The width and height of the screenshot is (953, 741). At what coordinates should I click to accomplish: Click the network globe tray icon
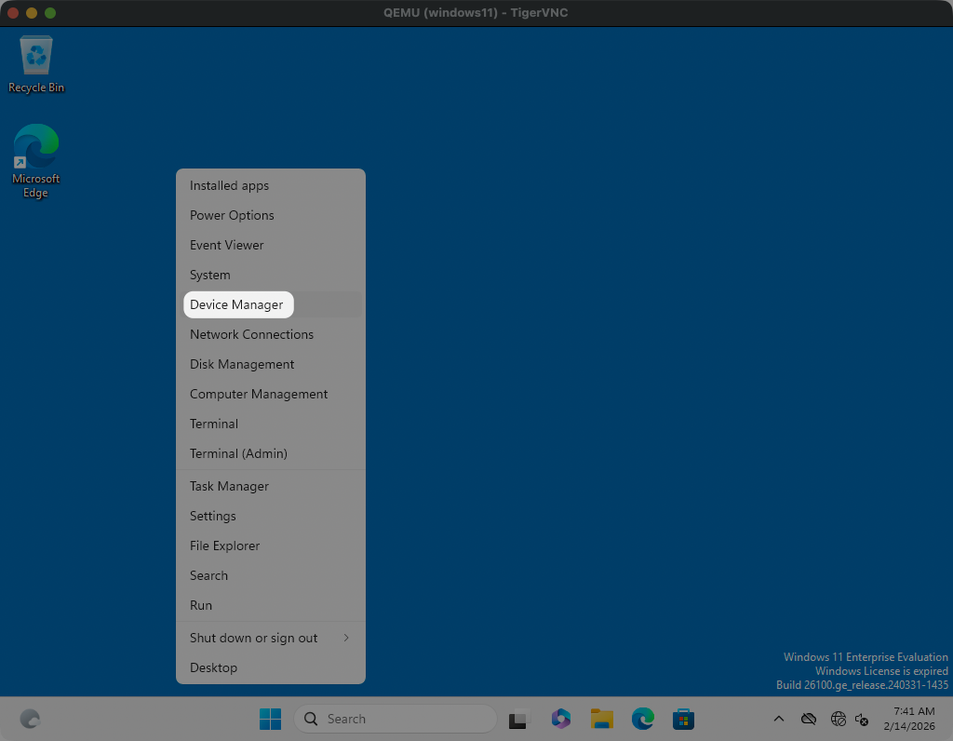(x=838, y=719)
